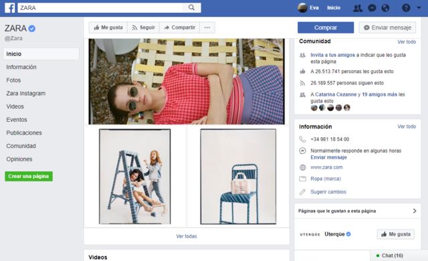Image resolution: width=428 pixels, height=261 pixels.
Task: Click the Enviar mensaje button at top
Action: pos(388,27)
